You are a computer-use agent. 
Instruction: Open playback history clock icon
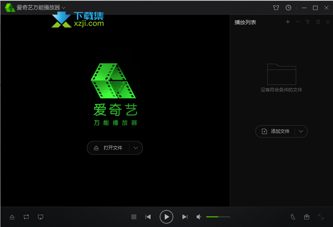tap(288, 8)
